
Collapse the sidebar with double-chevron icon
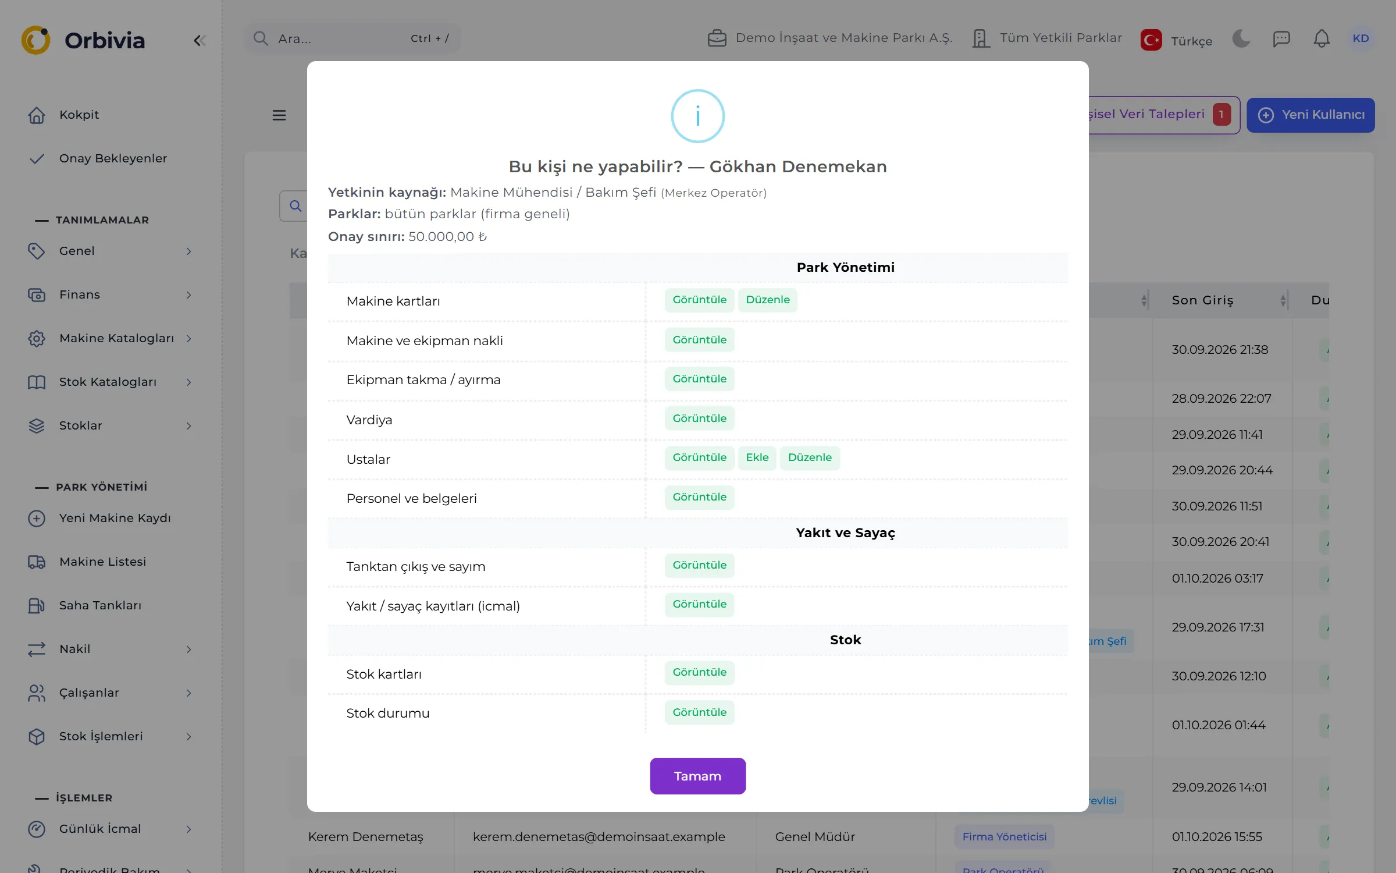click(x=200, y=40)
